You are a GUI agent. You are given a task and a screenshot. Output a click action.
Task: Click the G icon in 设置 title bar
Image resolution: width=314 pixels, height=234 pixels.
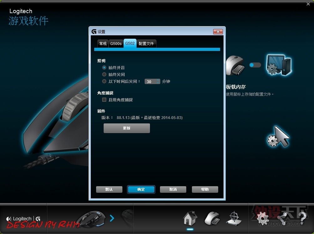tap(94, 32)
